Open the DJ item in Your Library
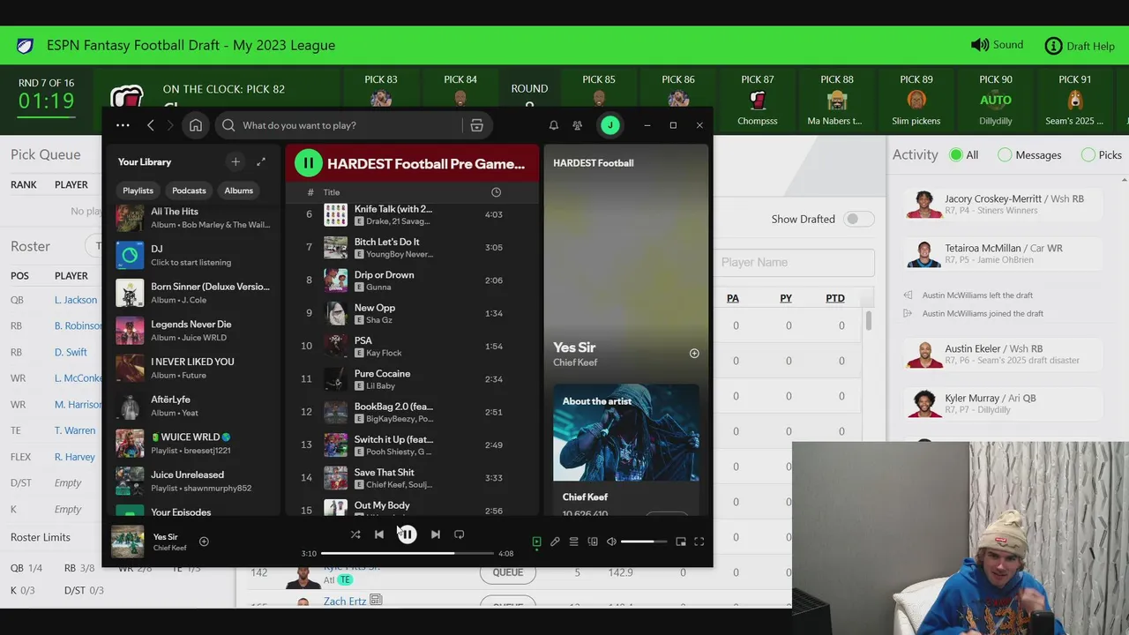The height and width of the screenshot is (635, 1129). [194, 255]
